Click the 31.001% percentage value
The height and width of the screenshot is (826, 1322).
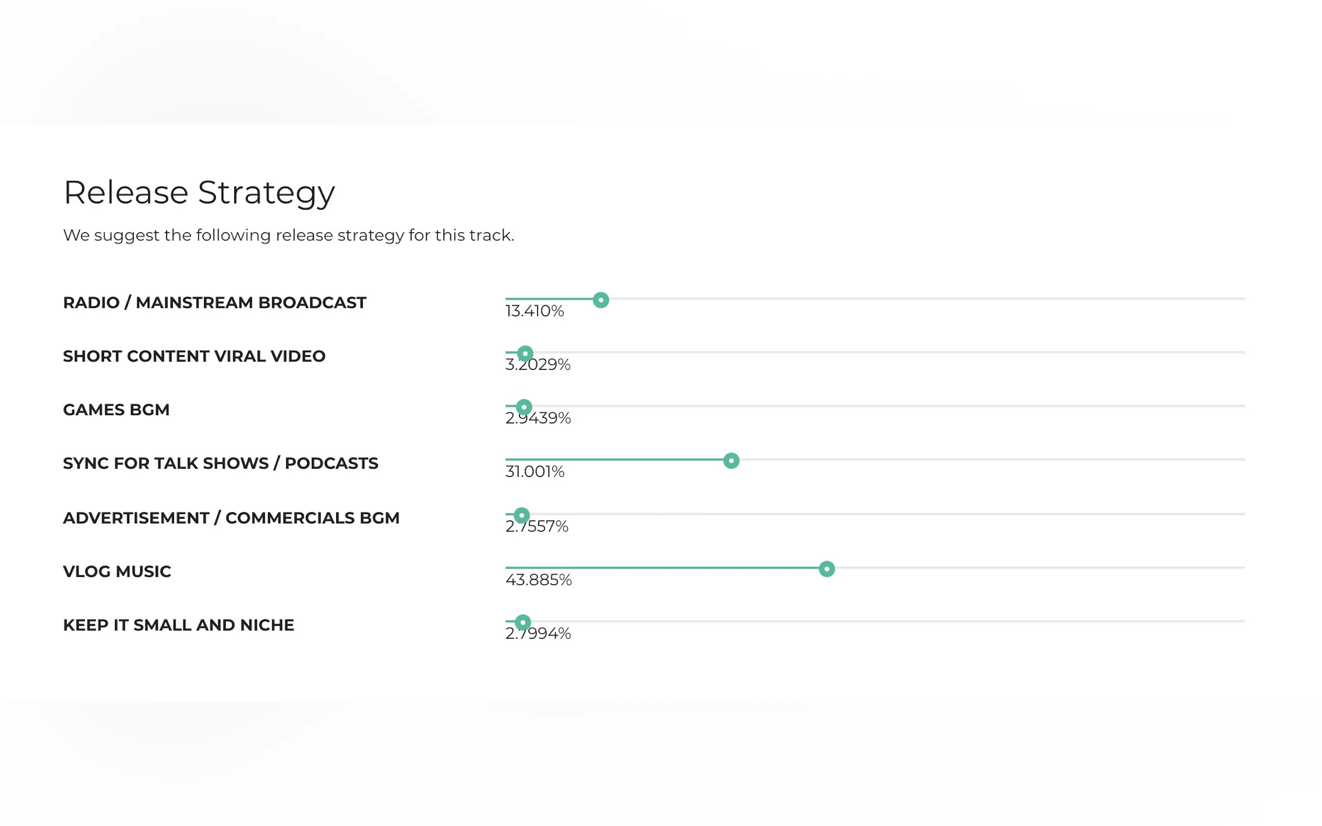535,472
